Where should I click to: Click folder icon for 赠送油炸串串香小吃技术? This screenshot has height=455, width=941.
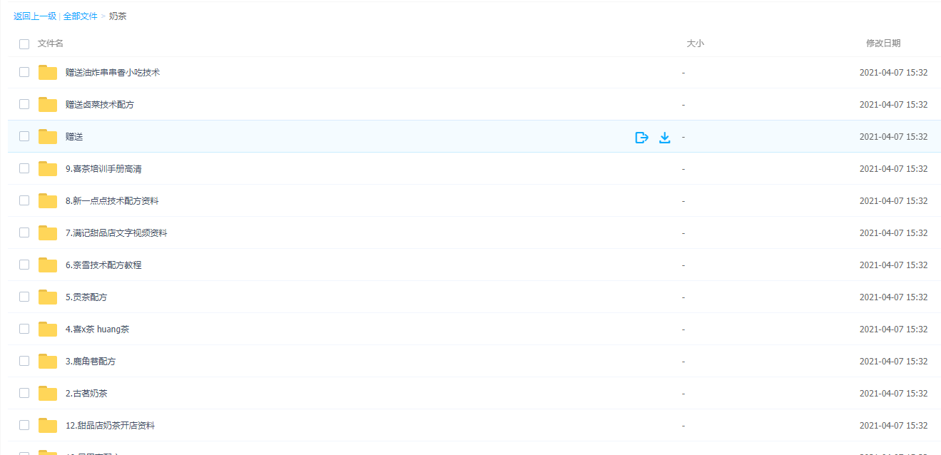coord(48,73)
